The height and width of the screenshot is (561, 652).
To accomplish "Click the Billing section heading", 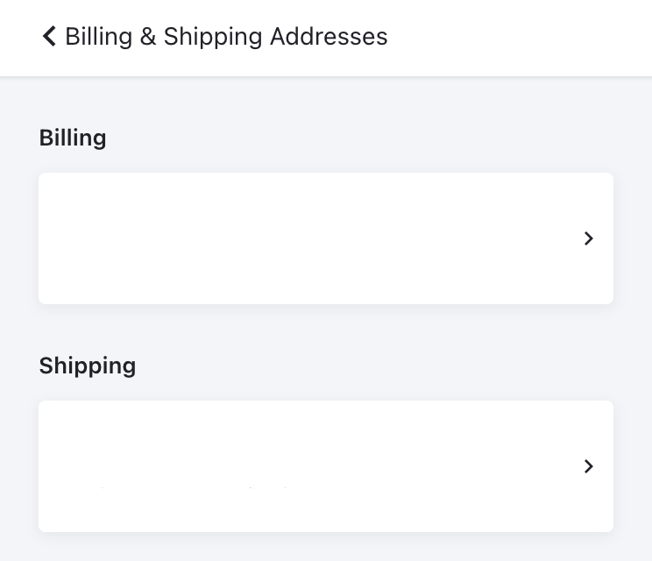I will [73, 138].
